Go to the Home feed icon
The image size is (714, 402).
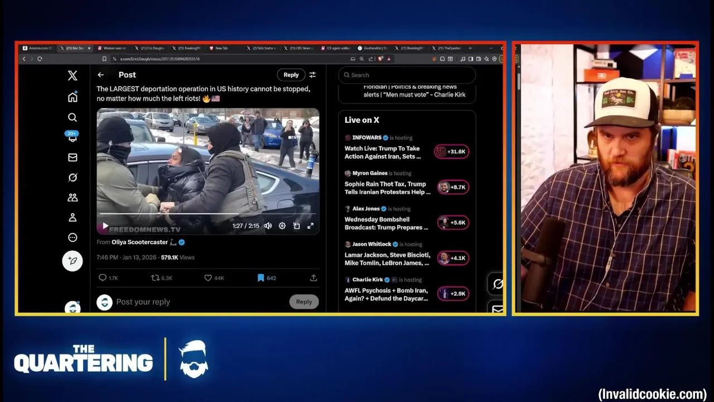click(x=73, y=97)
